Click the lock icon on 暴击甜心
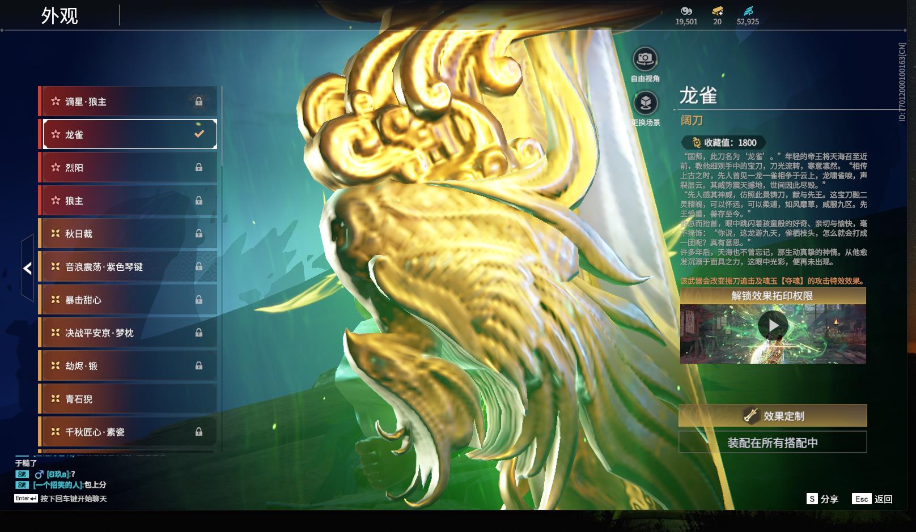The height and width of the screenshot is (532, 916). [x=199, y=300]
